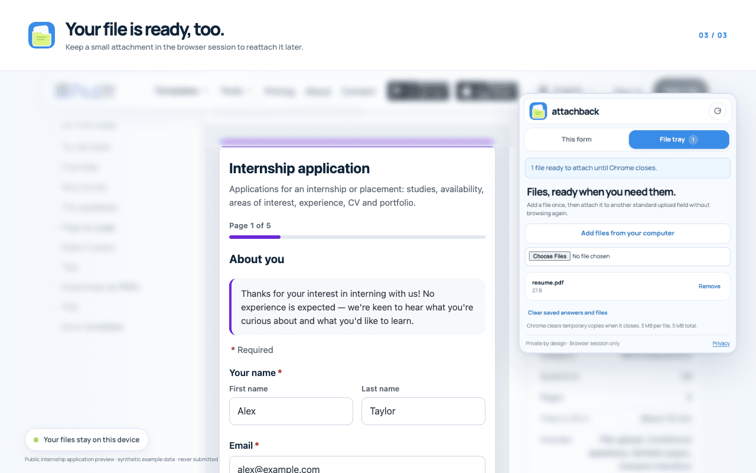Click the About you section heading
This screenshot has width=756, height=473.
tap(256, 259)
